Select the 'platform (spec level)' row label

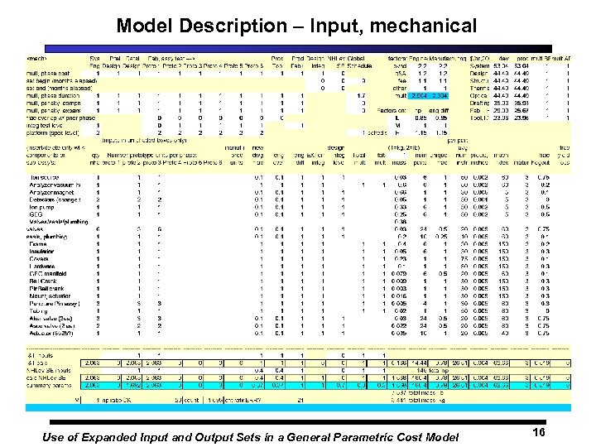[x=52, y=132]
